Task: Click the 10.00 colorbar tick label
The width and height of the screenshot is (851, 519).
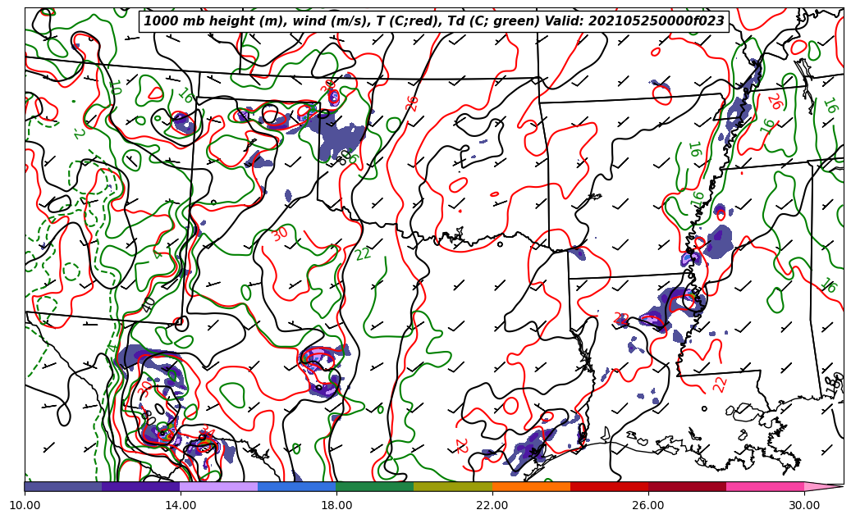Action: [x=25, y=505]
